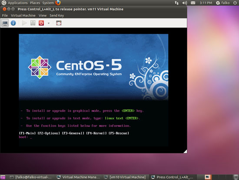
Task: Click the 'linux text' command text
Action: click(114, 118)
